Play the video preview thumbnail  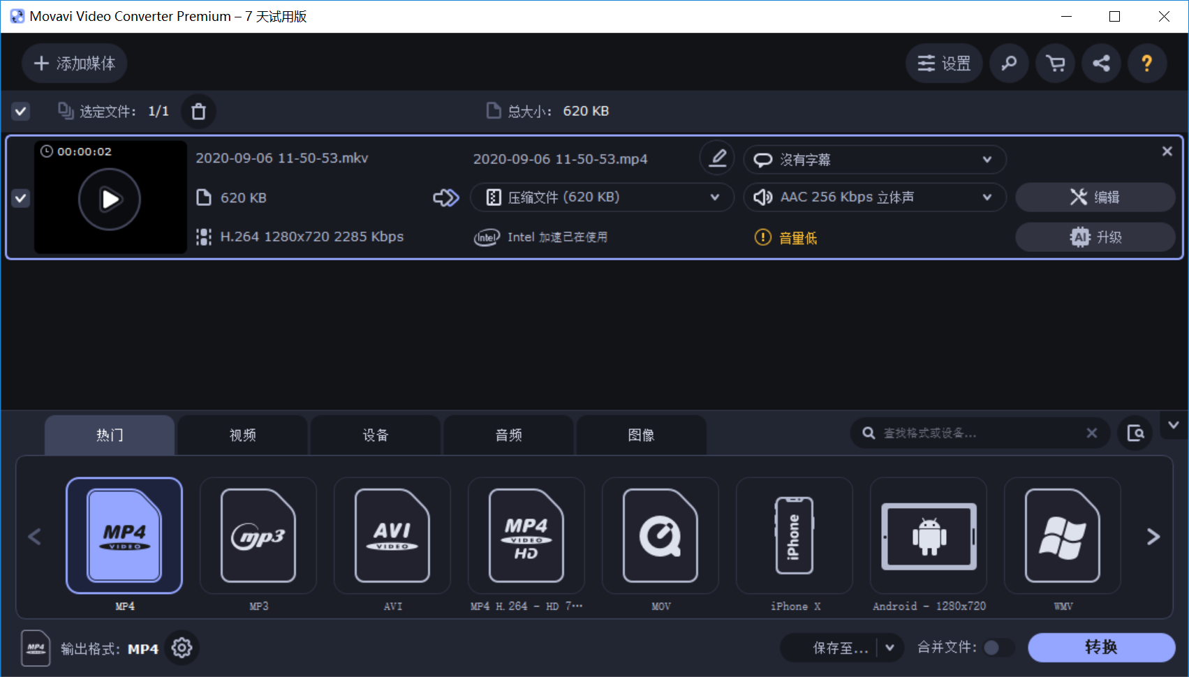pos(110,199)
